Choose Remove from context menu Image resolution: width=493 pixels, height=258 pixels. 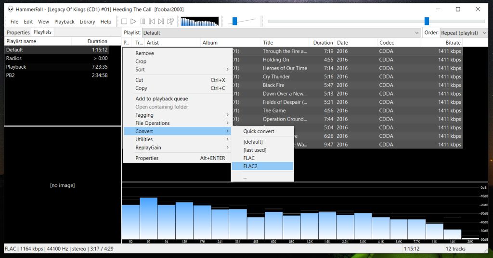(177, 53)
